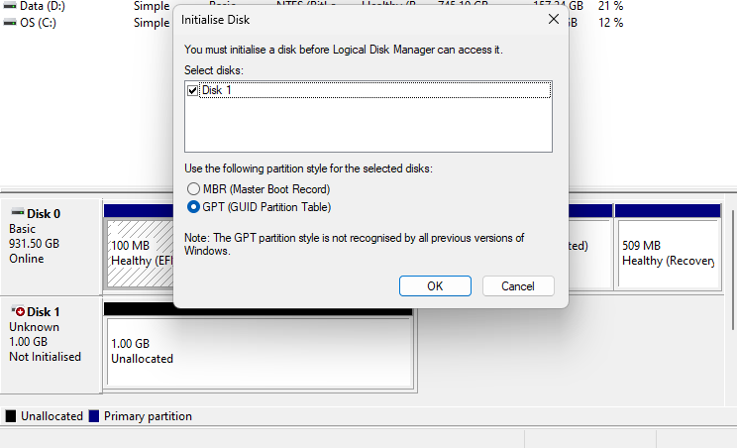Click the Disk 1 not-initialised red icon
This screenshot has height=448, width=737.
click(18, 311)
